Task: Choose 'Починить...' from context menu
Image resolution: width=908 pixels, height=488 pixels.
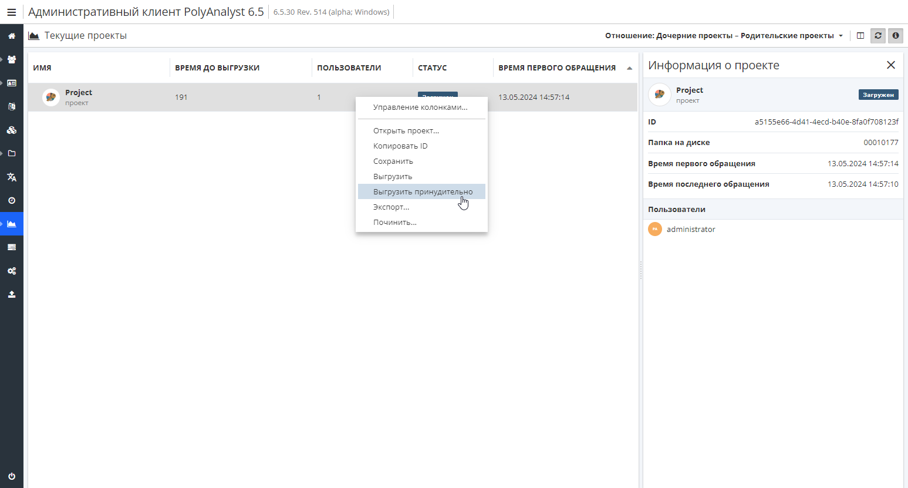Action: coord(421,222)
